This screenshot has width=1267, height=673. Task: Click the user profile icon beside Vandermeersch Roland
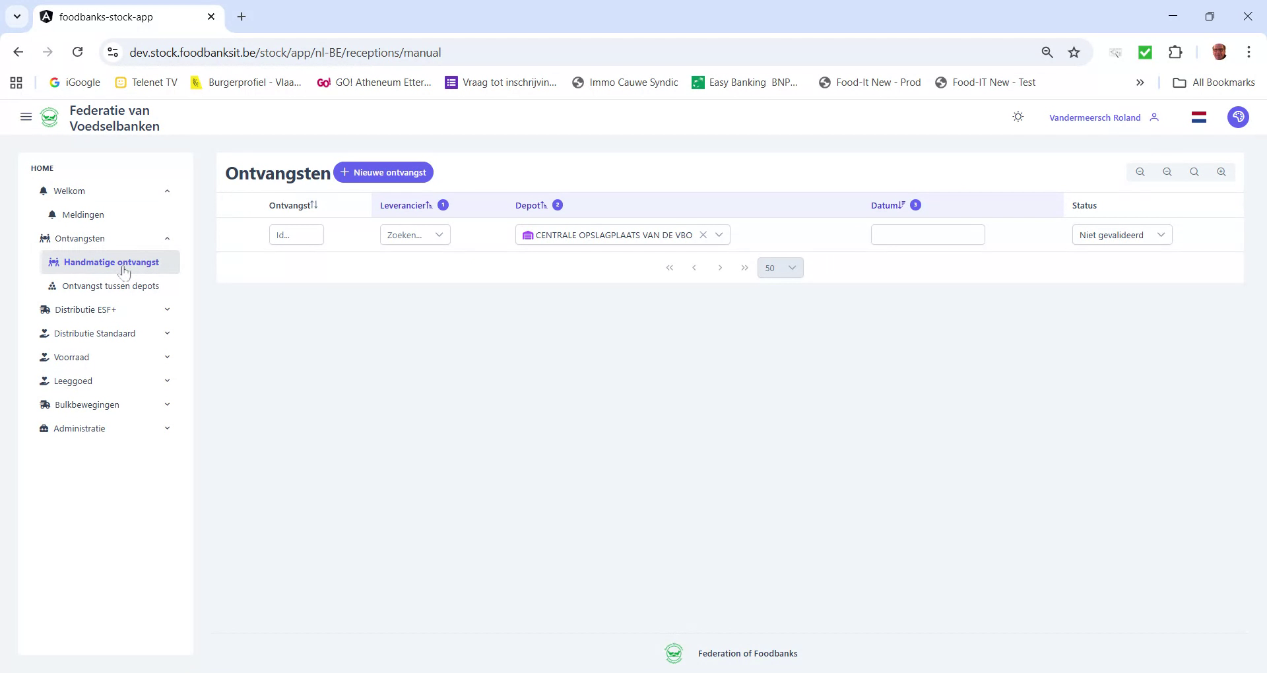coord(1155,117)
